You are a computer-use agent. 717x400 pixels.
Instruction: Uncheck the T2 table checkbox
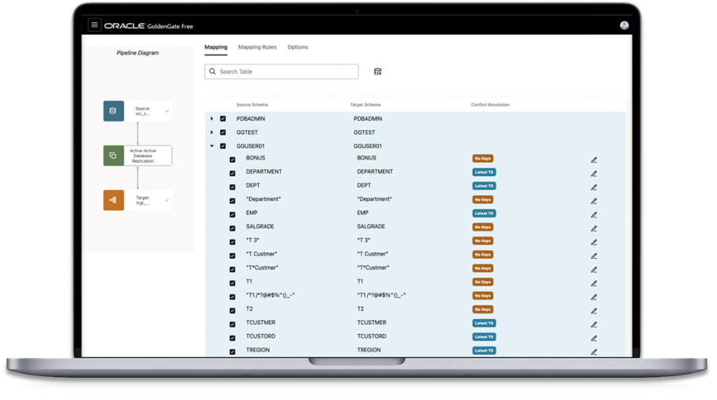[x=232, y=311]
